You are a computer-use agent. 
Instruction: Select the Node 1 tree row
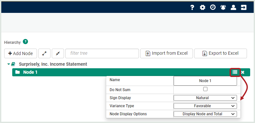point(131,72)
